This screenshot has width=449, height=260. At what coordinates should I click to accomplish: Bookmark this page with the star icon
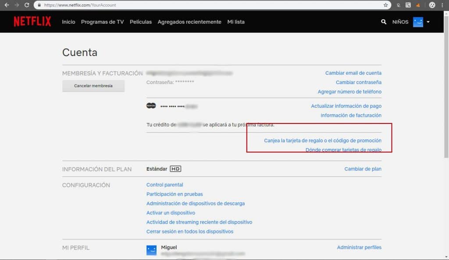click(x=386, y=5)
